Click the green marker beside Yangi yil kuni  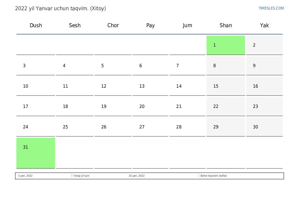72,176
